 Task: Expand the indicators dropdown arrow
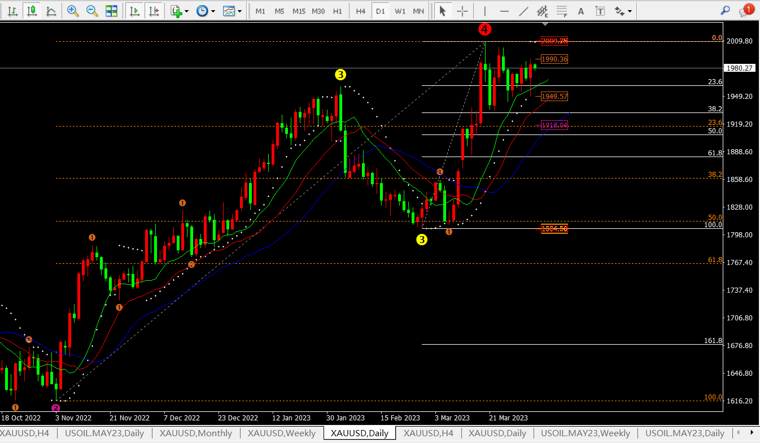coord(187,11)
